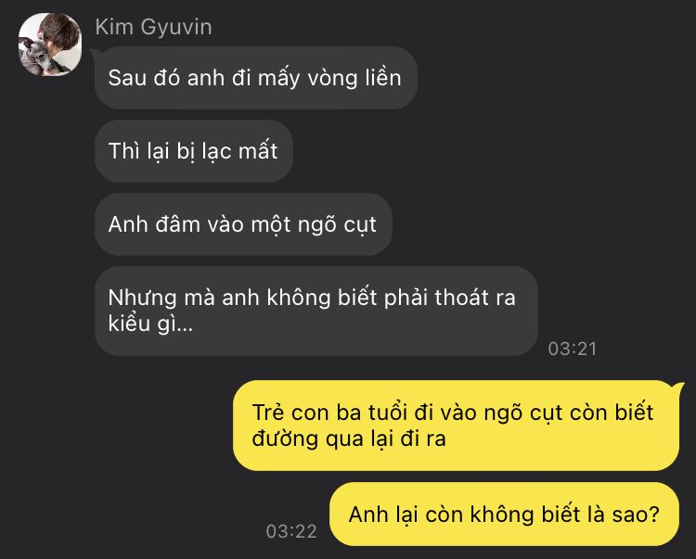Select yellow reply 'Anh lại còn không biết là sao?'
The width and height of the screenshot is (696, 559).
pos(504,515)
